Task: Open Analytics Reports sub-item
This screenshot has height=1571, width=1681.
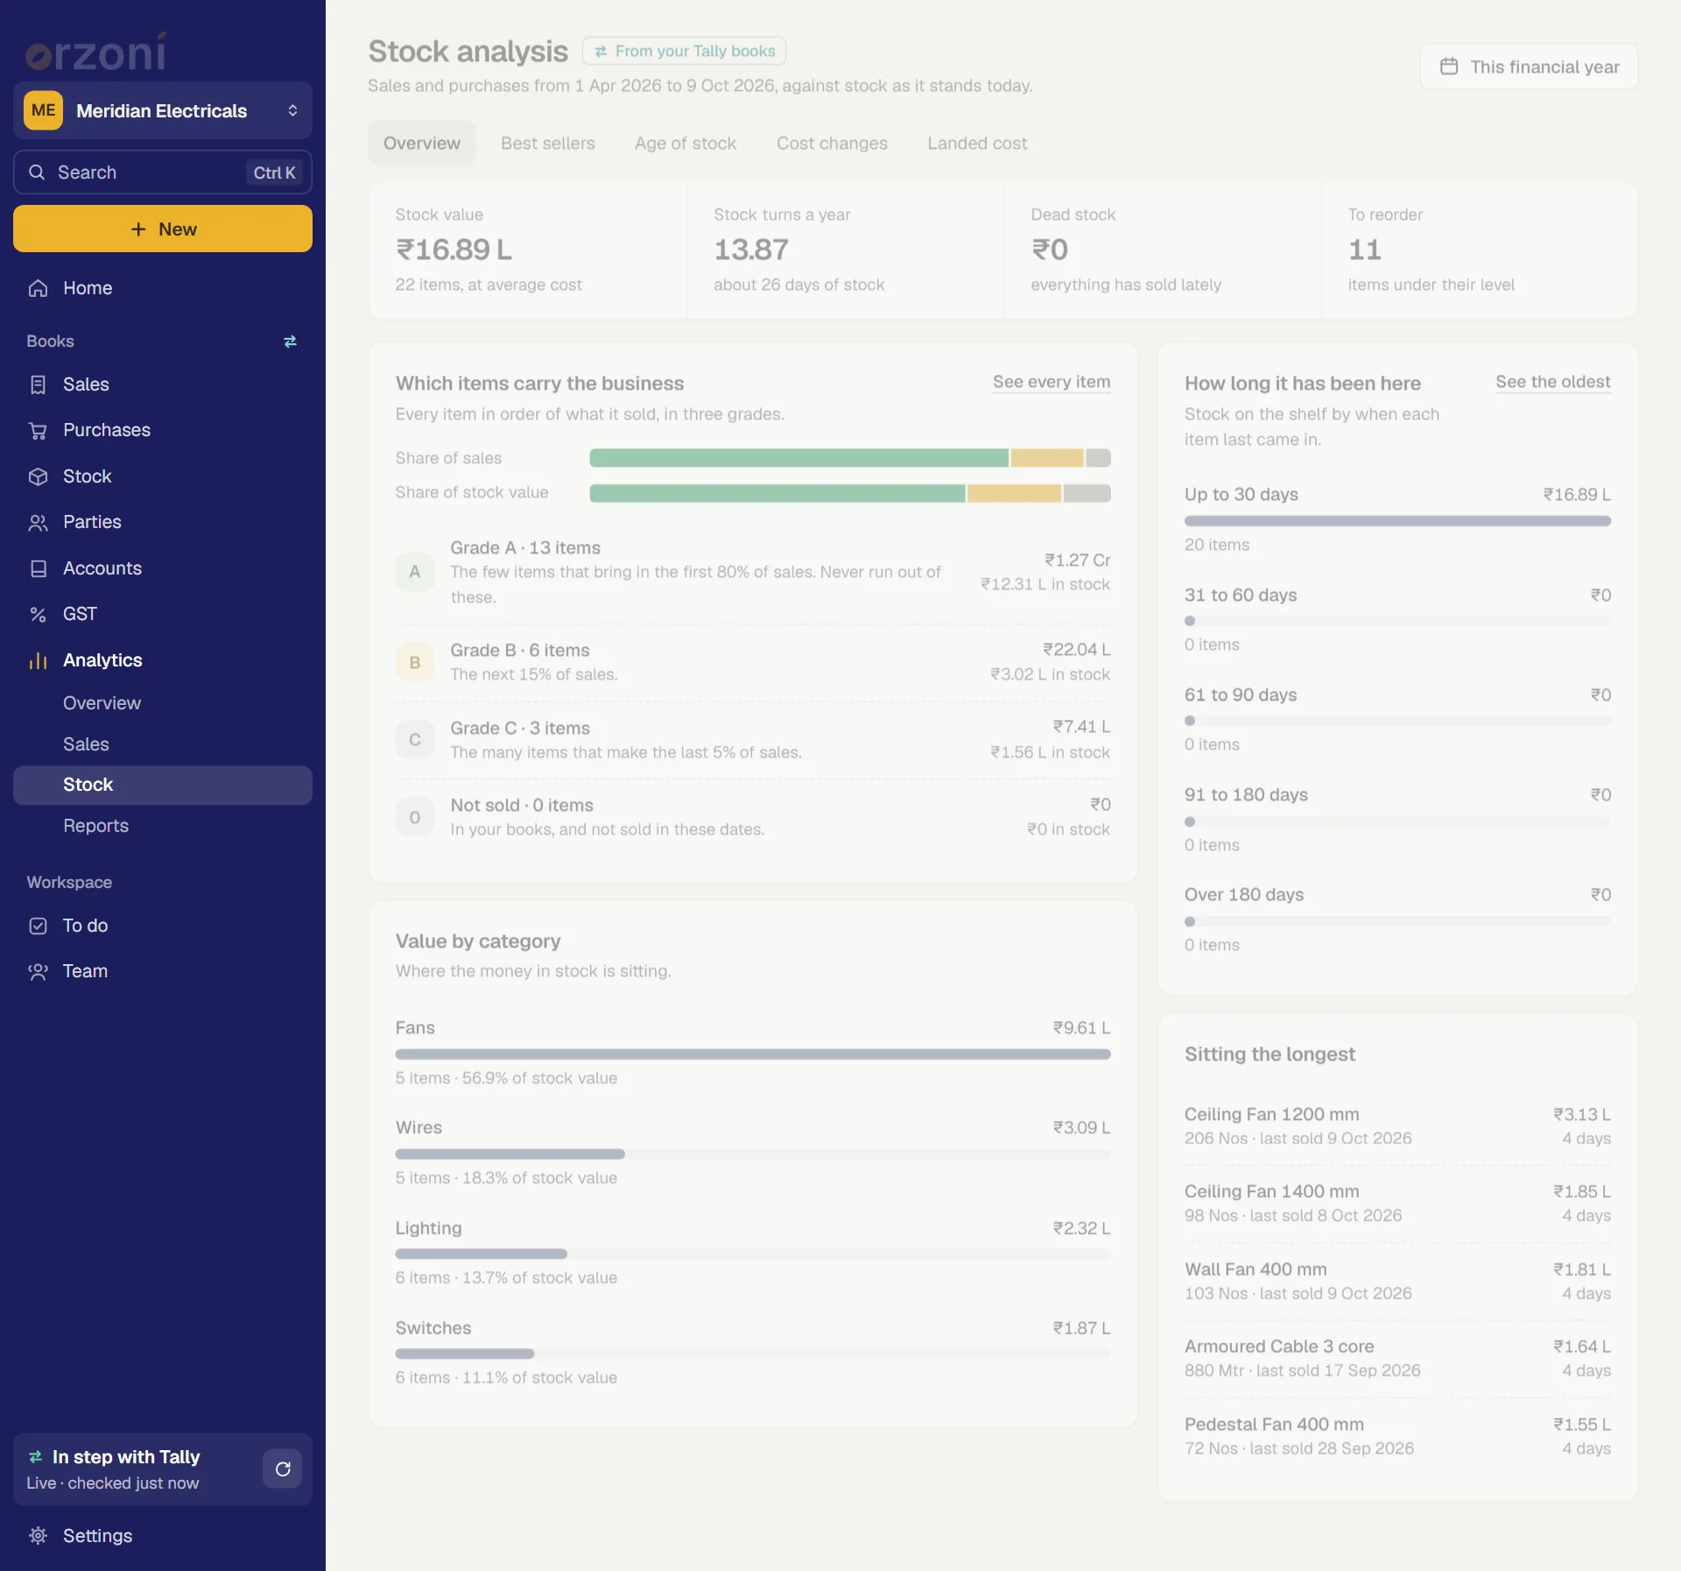Action: 163,826
